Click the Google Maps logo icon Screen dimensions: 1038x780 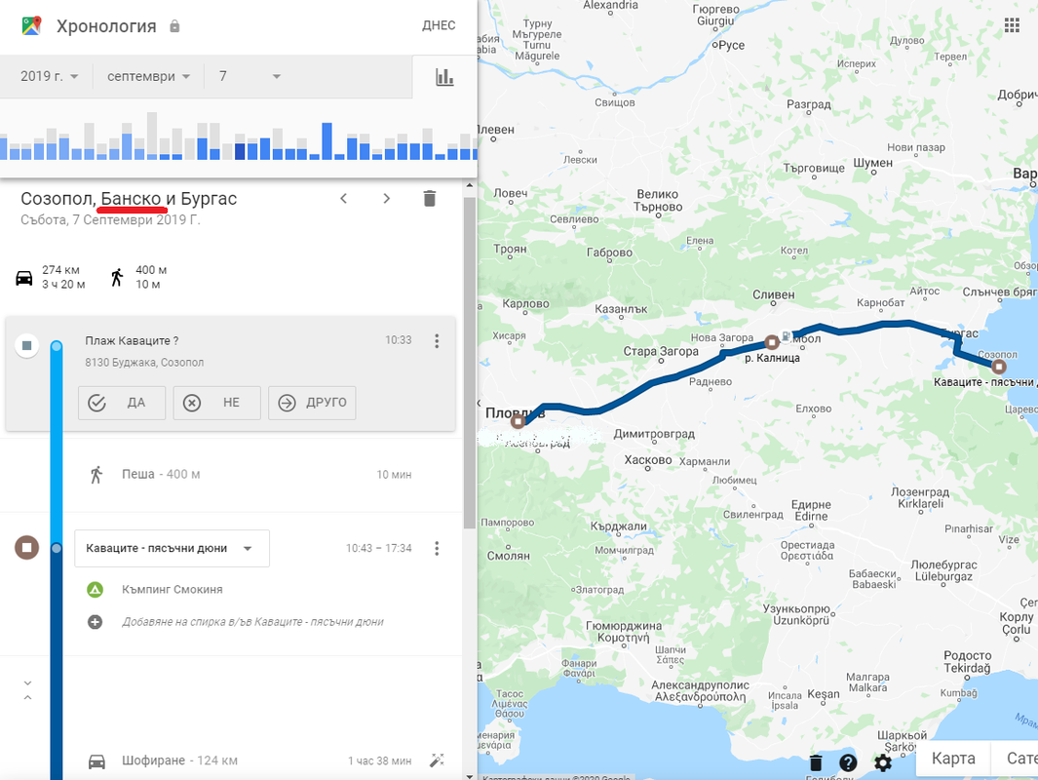pyautogui.click(x=31, y=25)
